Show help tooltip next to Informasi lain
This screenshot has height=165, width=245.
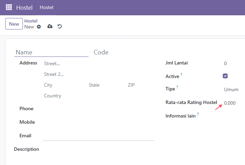coord(198,114)
